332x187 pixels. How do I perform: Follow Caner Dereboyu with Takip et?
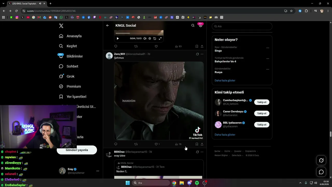(262, 113)
